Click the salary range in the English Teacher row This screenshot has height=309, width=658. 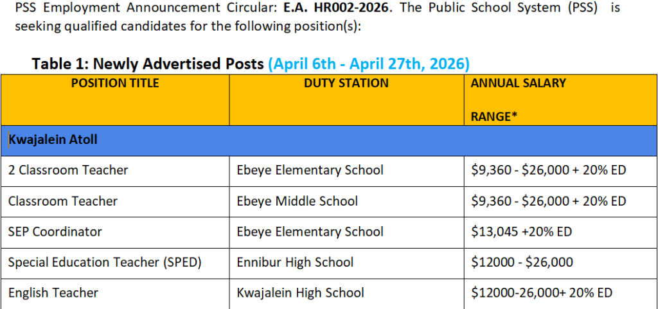click(x=542, y=293)
